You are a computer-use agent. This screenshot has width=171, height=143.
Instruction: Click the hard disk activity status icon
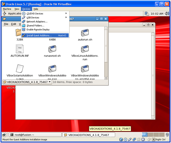coord(121,139)
